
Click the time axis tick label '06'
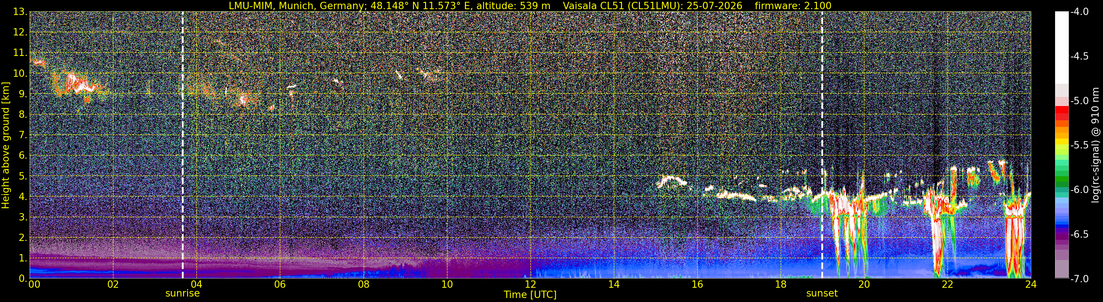[x=279, y=284]
